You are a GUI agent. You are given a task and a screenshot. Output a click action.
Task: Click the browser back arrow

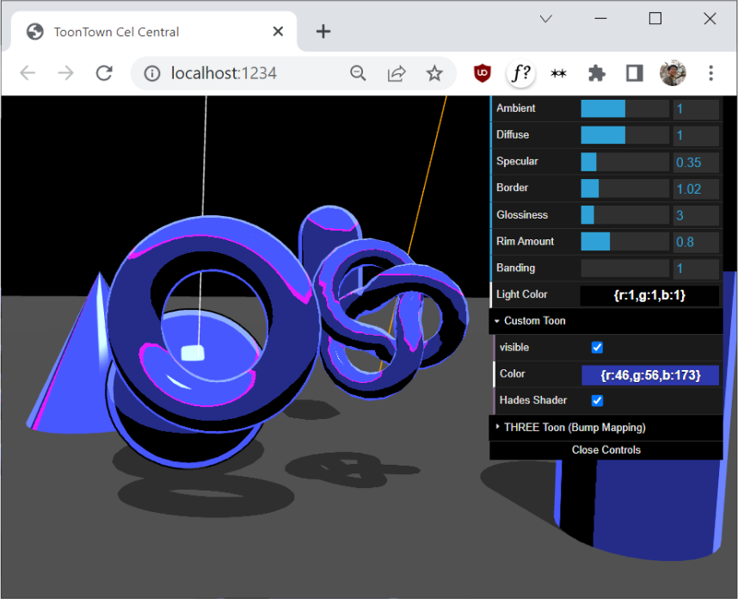click(28, 73)
